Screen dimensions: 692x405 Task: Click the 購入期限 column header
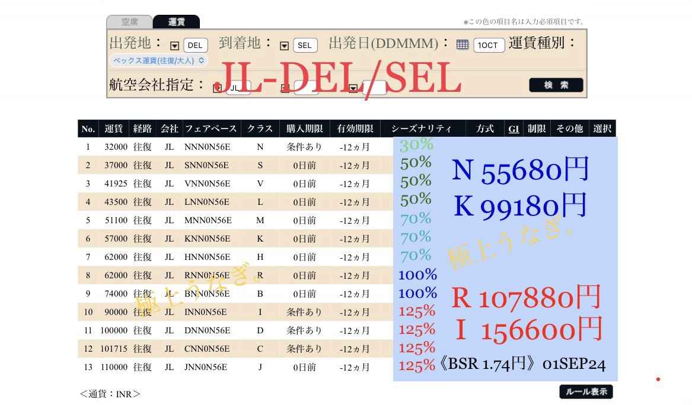click(x=305, y=128)
